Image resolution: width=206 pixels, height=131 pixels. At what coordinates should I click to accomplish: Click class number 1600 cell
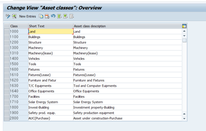point(19,69)
